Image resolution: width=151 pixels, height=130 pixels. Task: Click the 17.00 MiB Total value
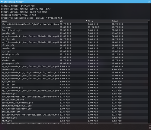[x=117, y=67]
